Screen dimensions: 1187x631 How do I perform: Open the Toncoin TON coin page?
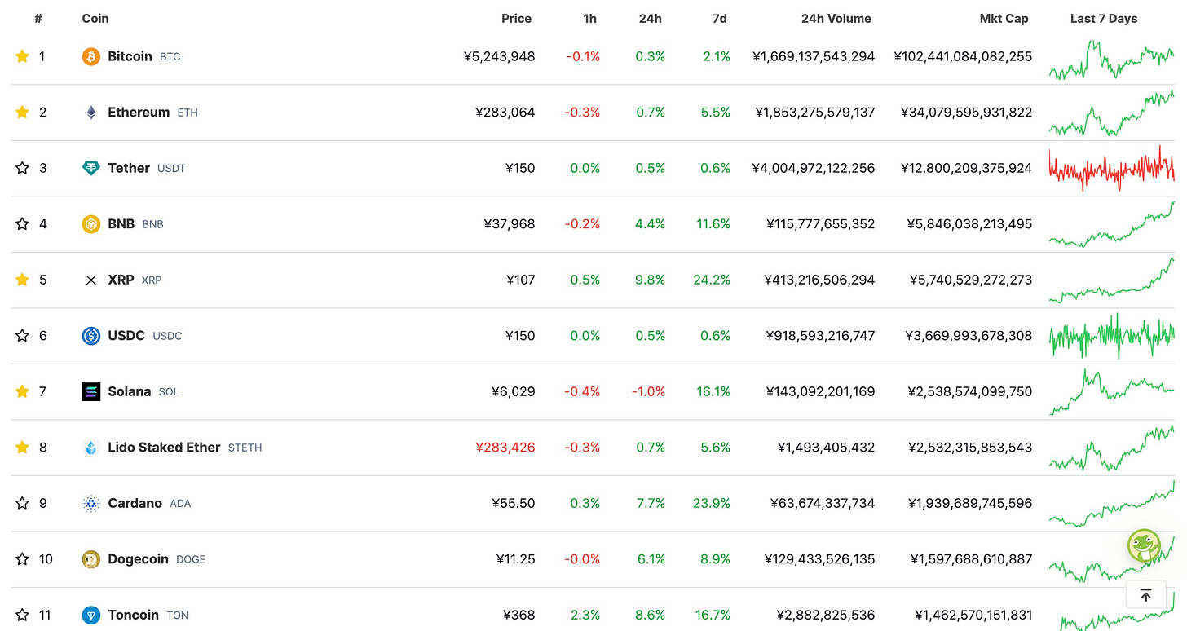148,615
